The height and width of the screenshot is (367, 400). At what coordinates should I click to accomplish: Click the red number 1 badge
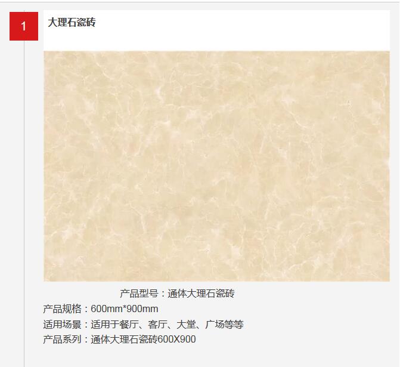click(24, 26)
